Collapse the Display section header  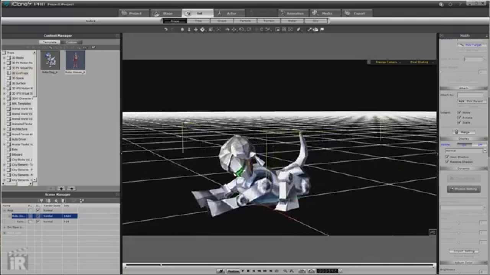point(464,139)
